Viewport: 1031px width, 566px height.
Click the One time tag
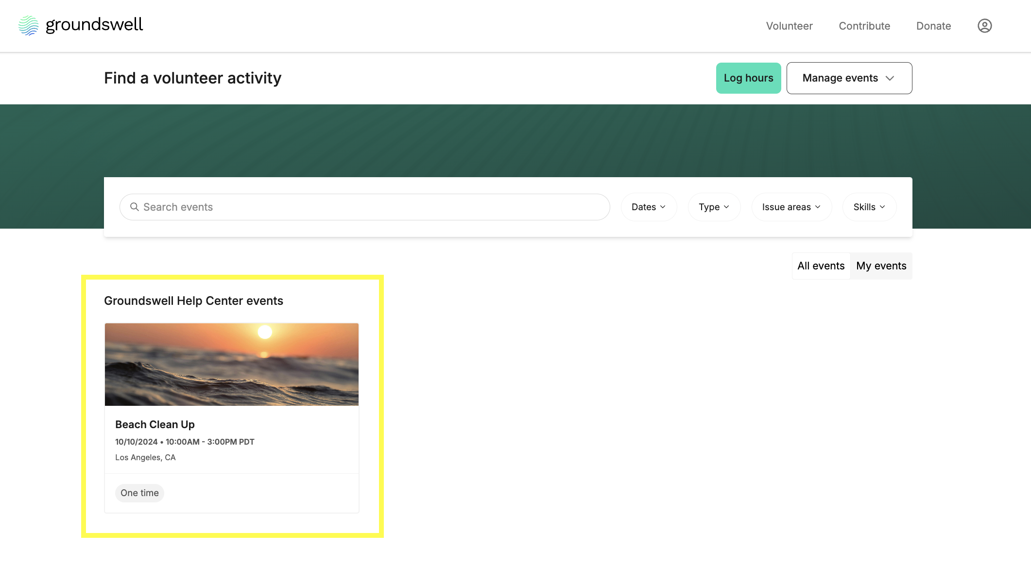click(x=139, y=493)
